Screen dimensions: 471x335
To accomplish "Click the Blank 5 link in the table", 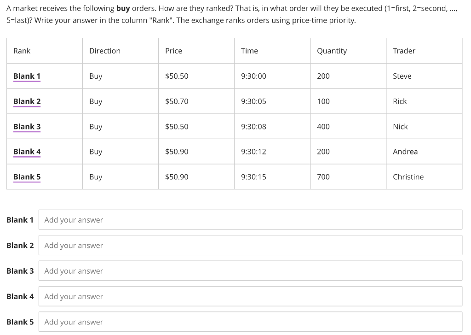I will tap(26, 176).
